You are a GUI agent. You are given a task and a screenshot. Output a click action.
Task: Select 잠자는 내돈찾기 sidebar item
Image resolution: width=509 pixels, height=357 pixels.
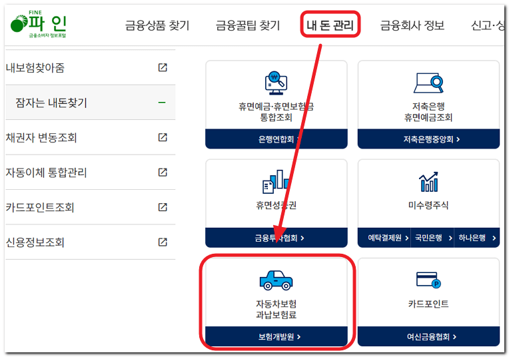tap(90, 103)
